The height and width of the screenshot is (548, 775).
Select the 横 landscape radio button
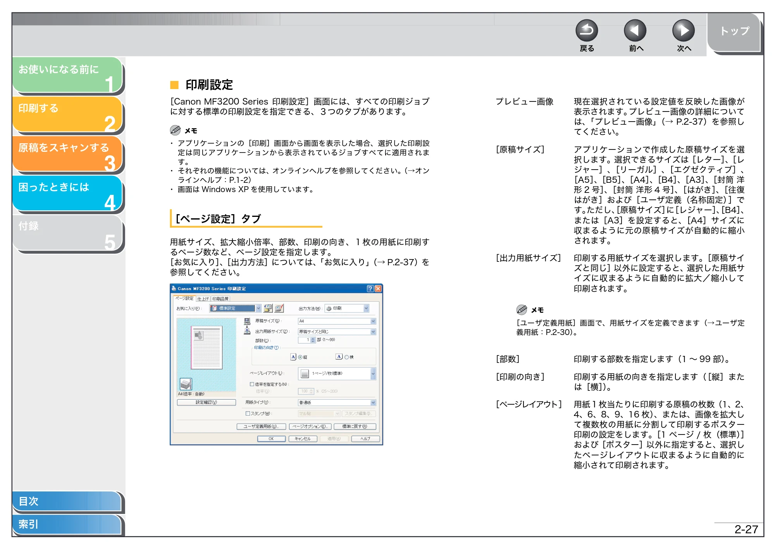point(347,357)
